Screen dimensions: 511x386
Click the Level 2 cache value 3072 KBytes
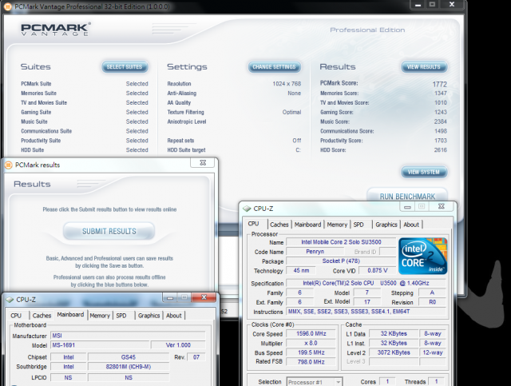pyautogui.click(x=394, y=352)
